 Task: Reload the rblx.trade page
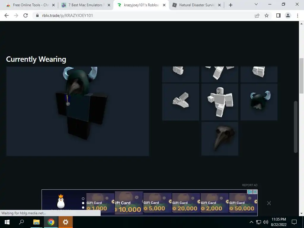26,15
